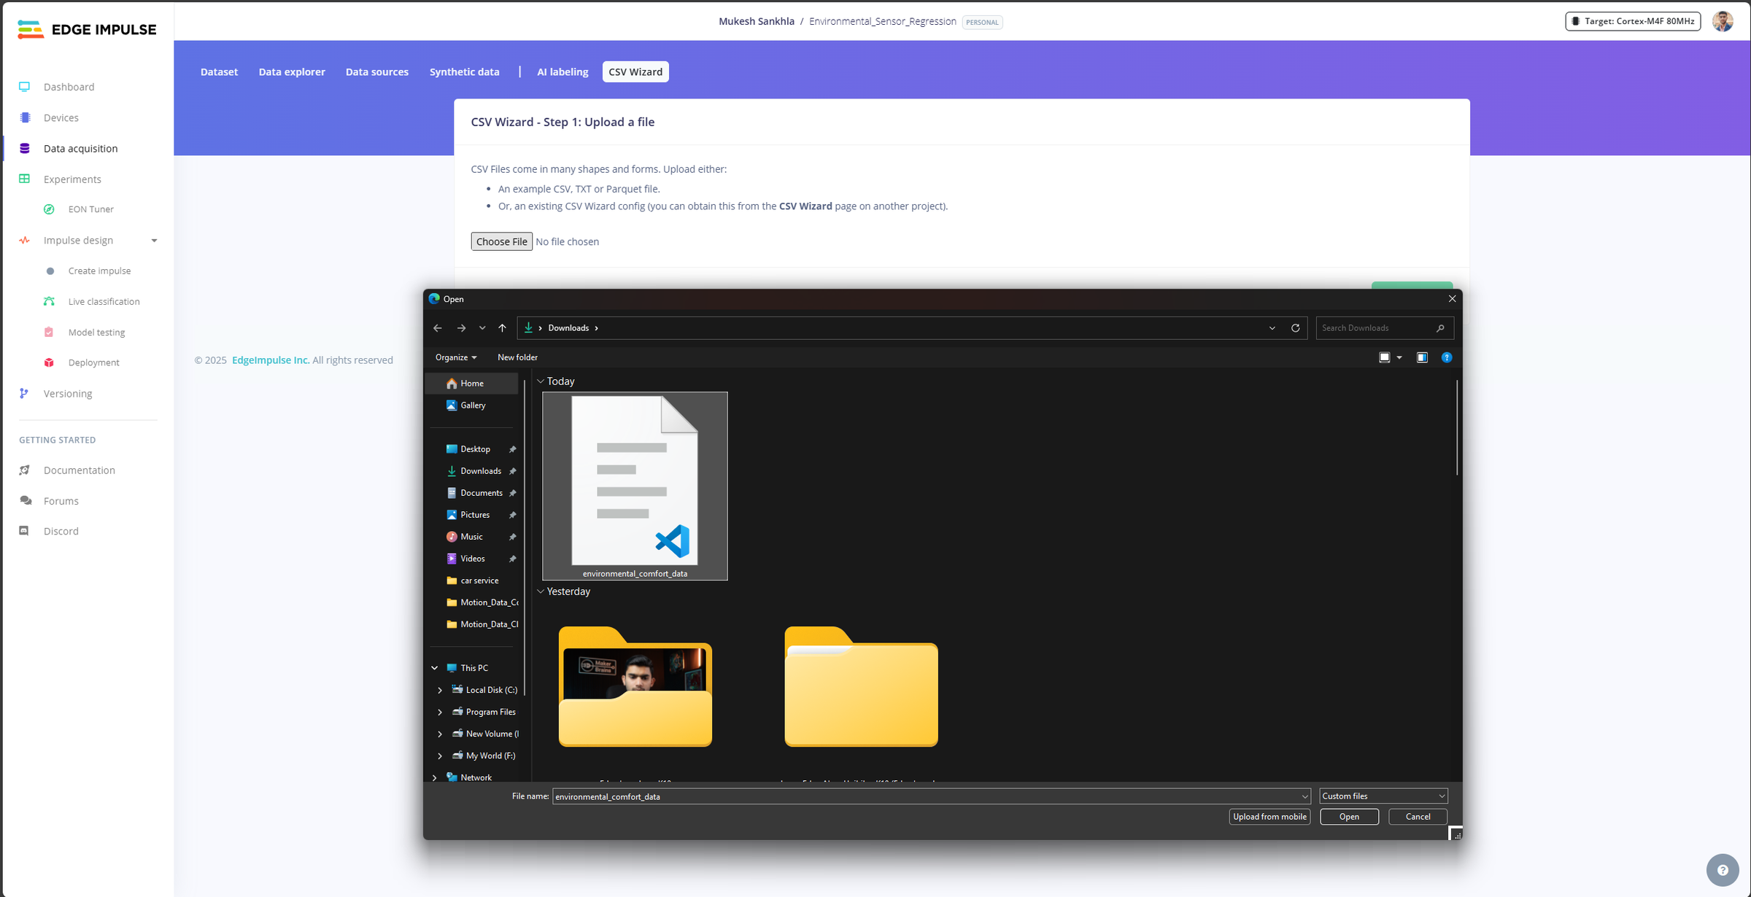Select the environmental_comfort_data file thumbnail
1751x897 pixels.
tap(635, 486)
